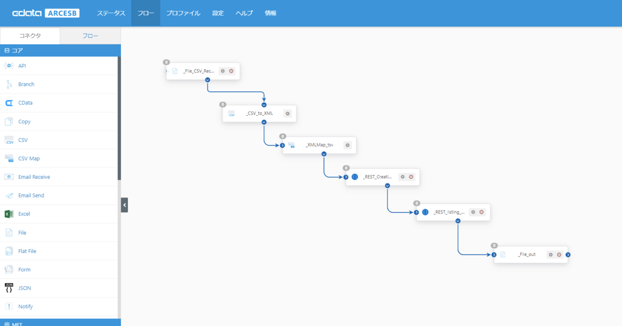The width and height of the screenshot is (622, 326).
Task: Pick the Excel connector icon
Action: pyautogui.click(x=9, y=214)
